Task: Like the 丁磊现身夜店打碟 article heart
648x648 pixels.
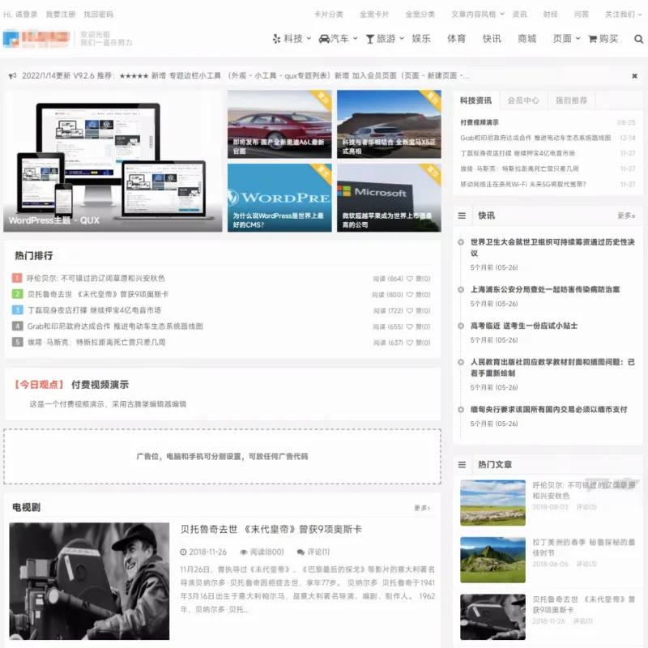Action: coord(410,311)
